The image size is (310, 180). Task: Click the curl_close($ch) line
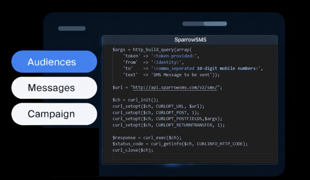click(133, 150)
